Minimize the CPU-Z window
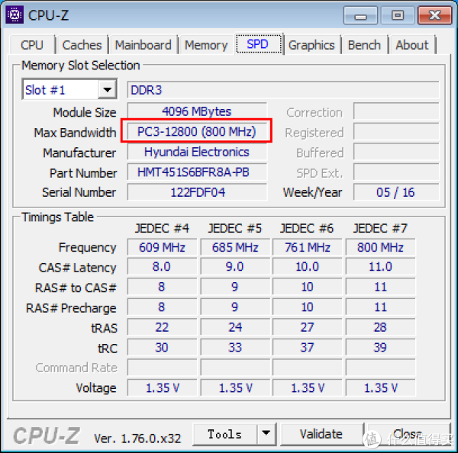The height and width of the screenshot is (453, 458). (360, 15)
